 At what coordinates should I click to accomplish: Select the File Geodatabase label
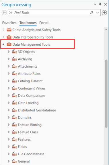[x=31, y=154]
